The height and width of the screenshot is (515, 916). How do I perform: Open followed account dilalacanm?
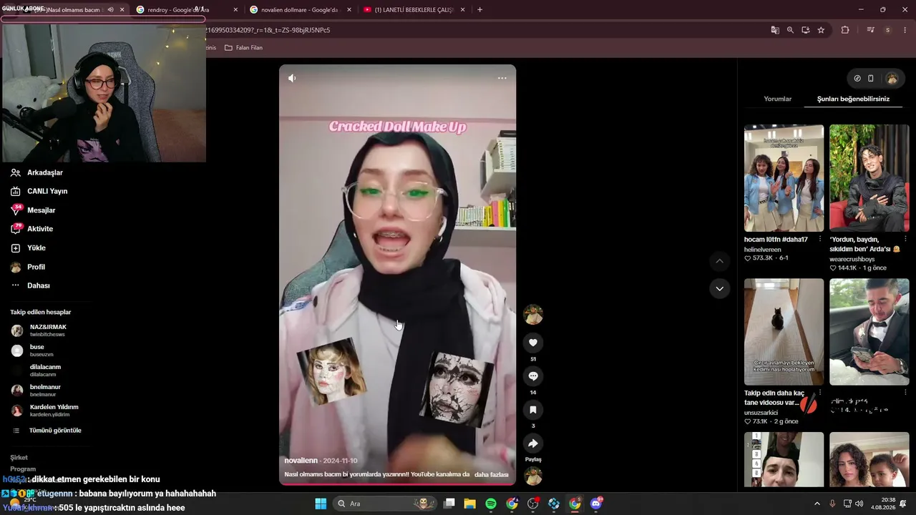tap(44, 371)
